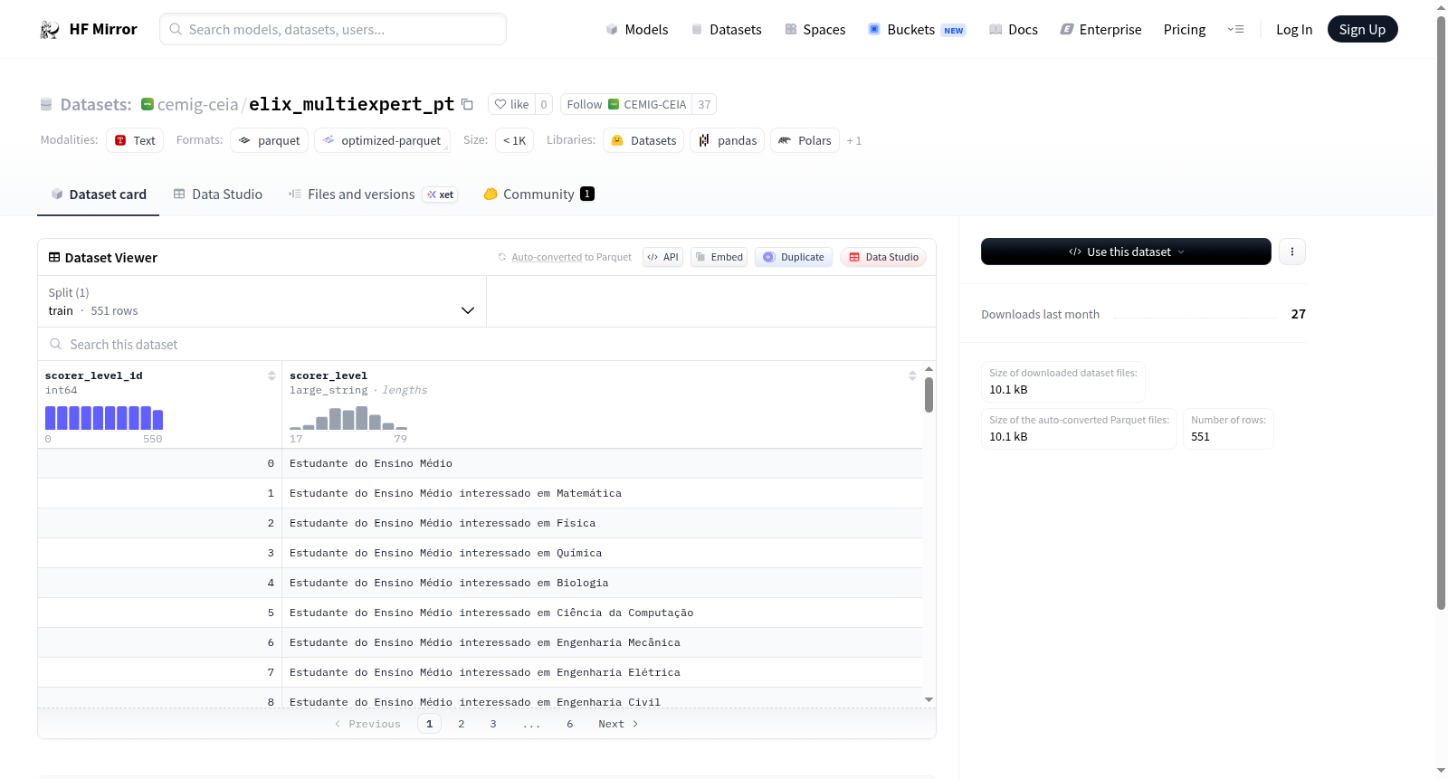Screen dimensions: 1448x779
Task: Switch to the Dataset card tab
Action: click(x=99, y=195)
